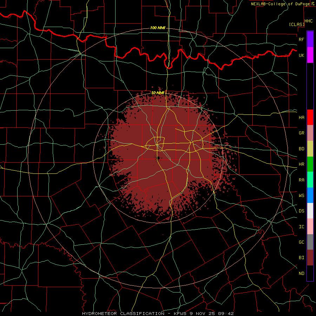
Task: Click the [CLAS] units label
Action: (x=297, y=24)
